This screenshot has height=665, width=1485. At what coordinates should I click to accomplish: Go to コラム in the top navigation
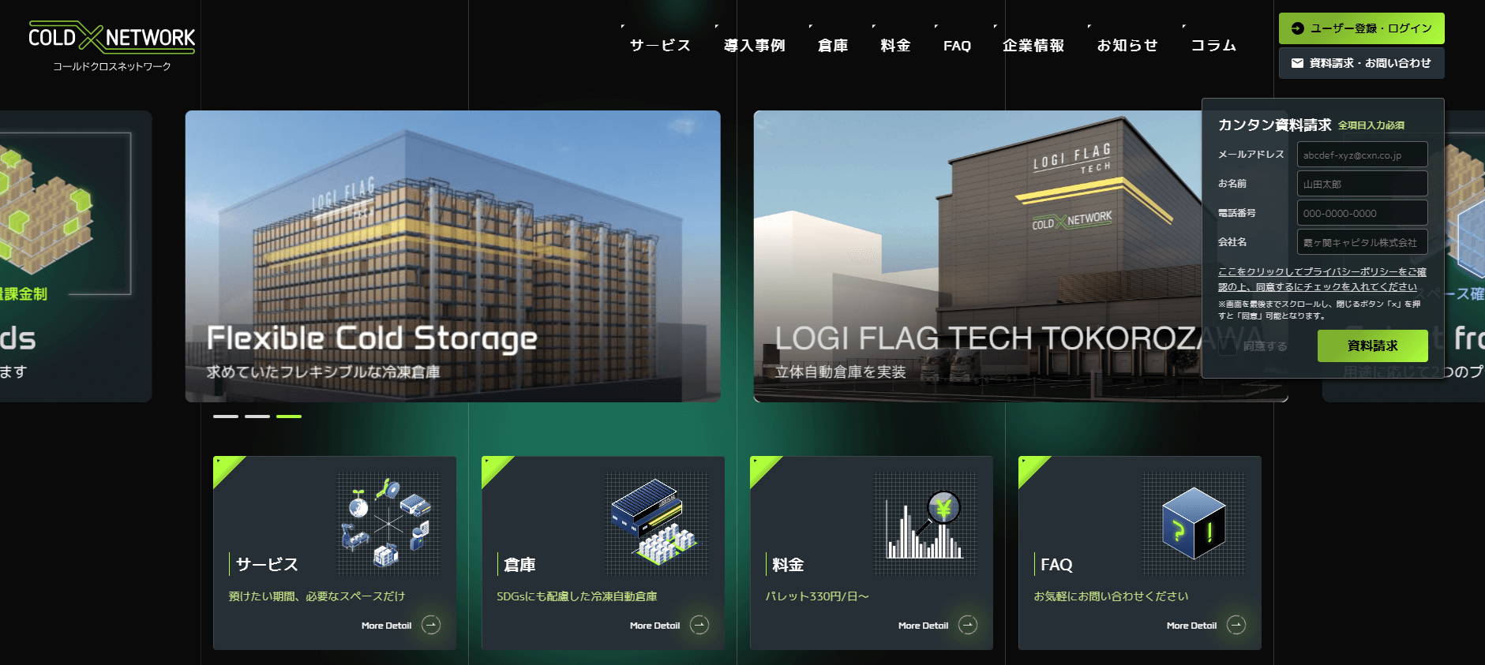[x=1213, y=46]
